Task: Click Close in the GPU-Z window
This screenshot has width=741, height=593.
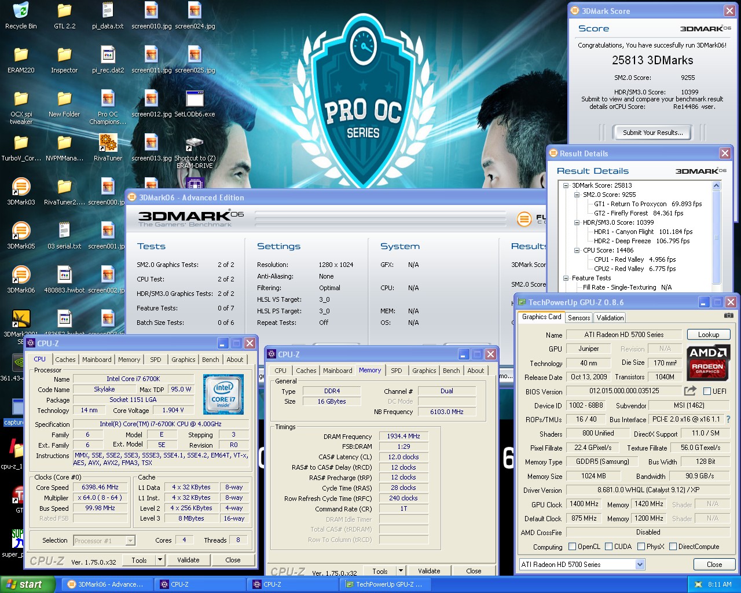Action: pos(714,565)
